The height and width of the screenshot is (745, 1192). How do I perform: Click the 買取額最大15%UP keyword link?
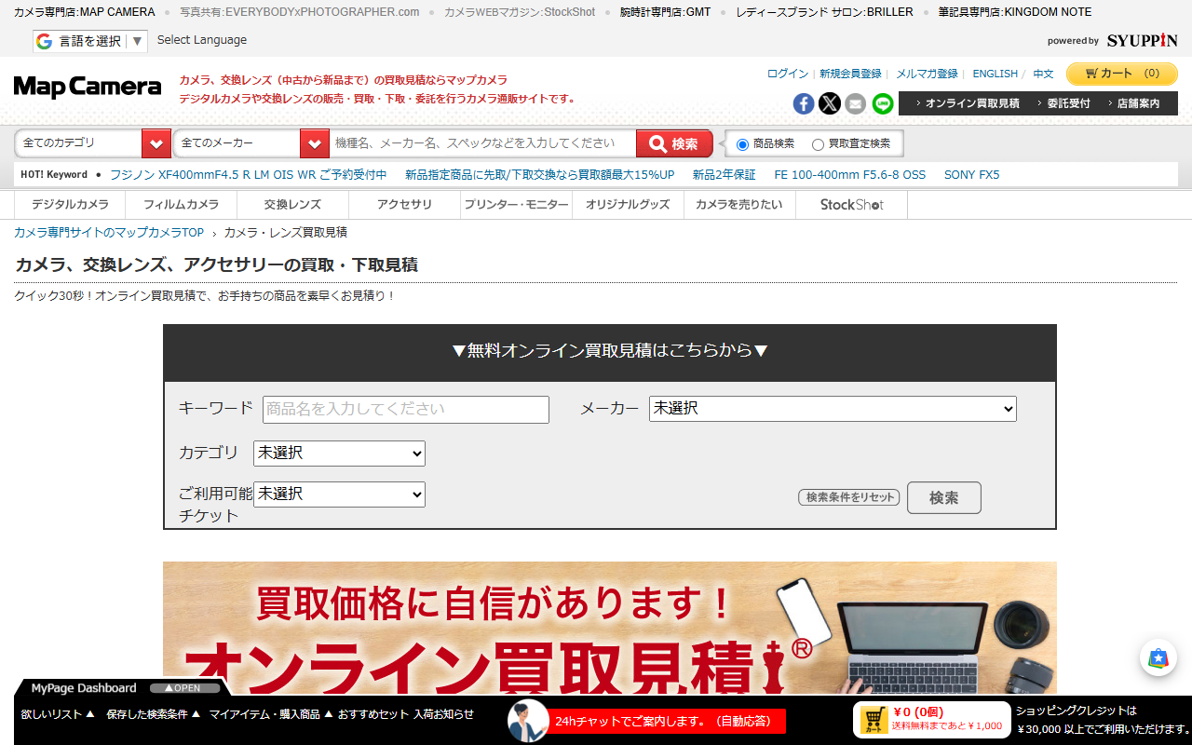pyautogui.click(x=540, y=174)
